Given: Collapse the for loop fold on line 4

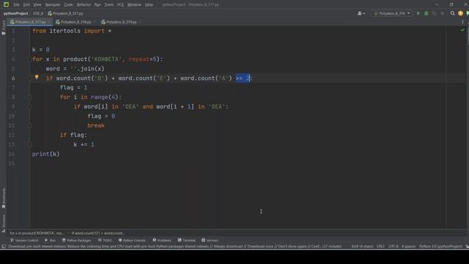Looking at the screenshot, I should [x=29, y=59].
